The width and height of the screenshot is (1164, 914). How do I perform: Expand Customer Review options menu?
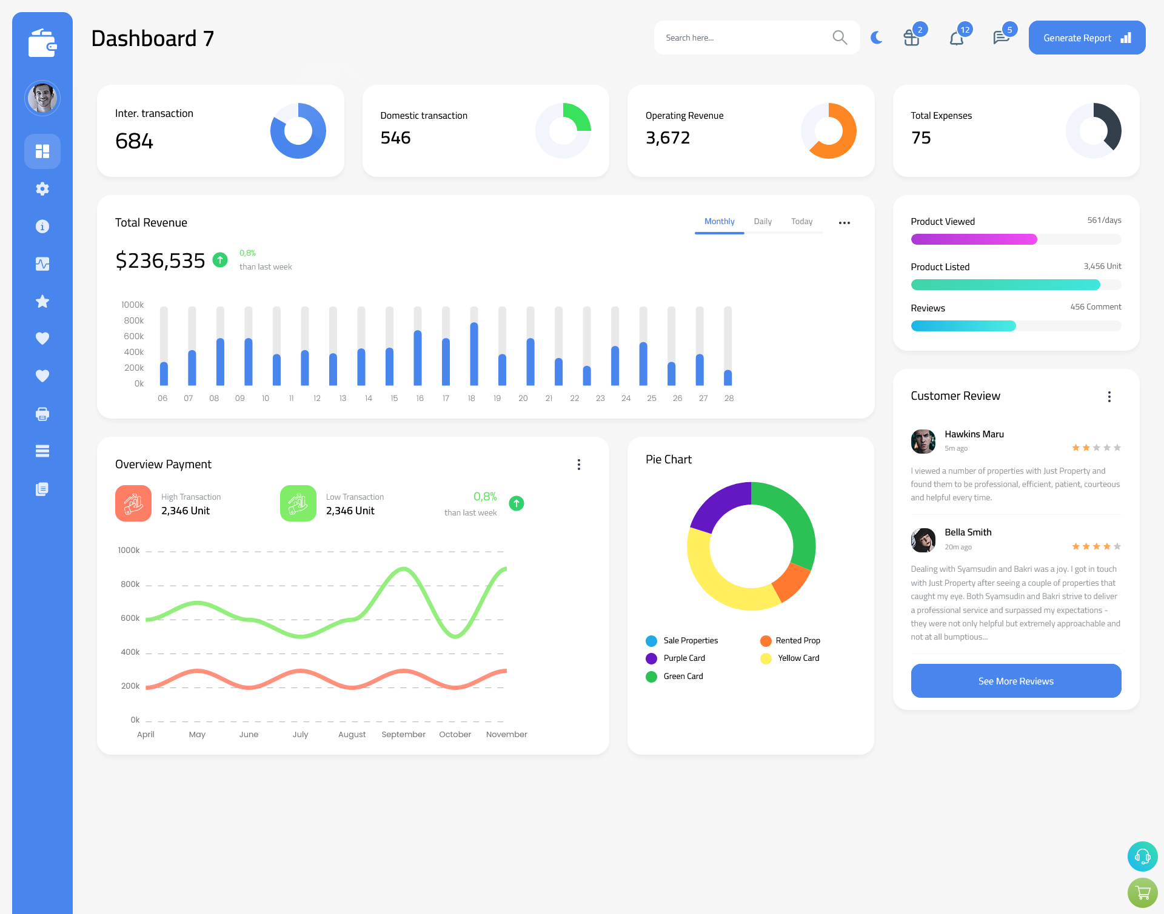tap(1110, 396)
